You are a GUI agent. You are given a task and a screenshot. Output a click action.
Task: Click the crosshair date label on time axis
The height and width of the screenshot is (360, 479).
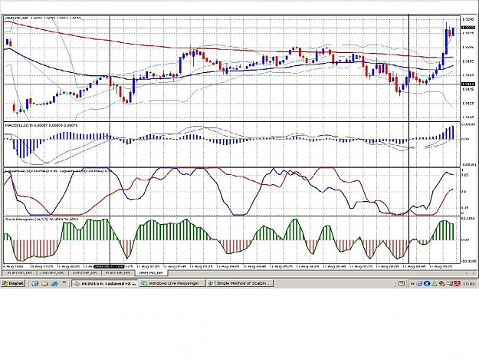(110, 266)
